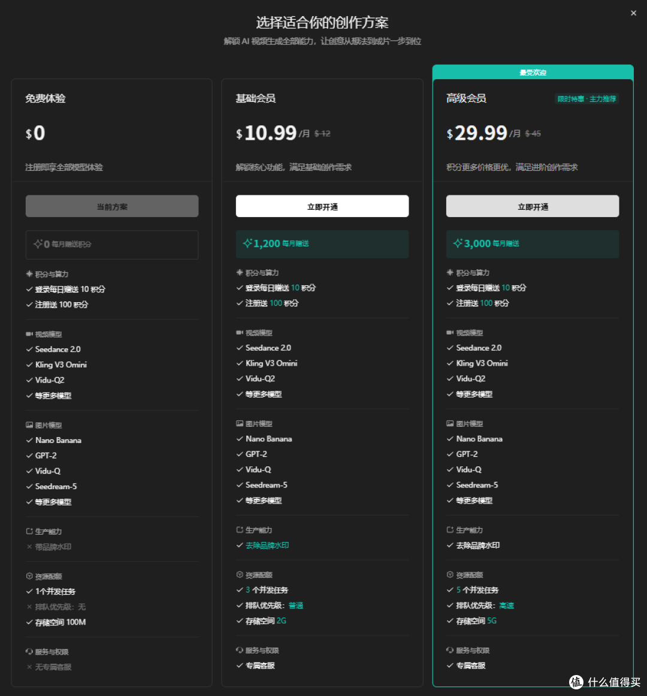The image size is (647, 696).
Task: Click 排队优先级：高速 row
Action: [x=480, y=605]
